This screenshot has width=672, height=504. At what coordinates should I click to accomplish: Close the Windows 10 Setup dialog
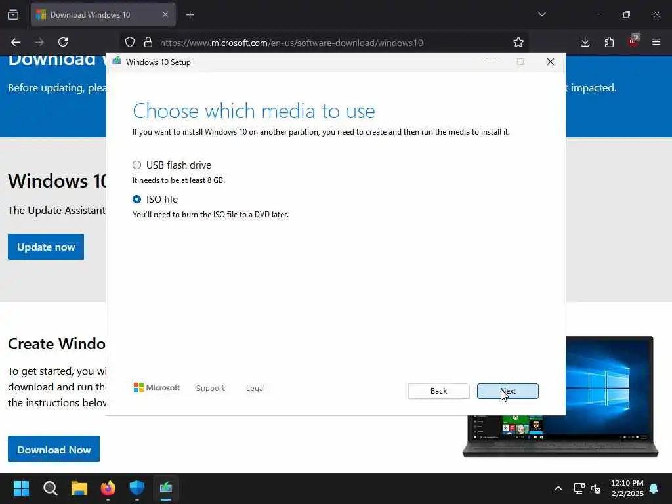pos(551,62)
